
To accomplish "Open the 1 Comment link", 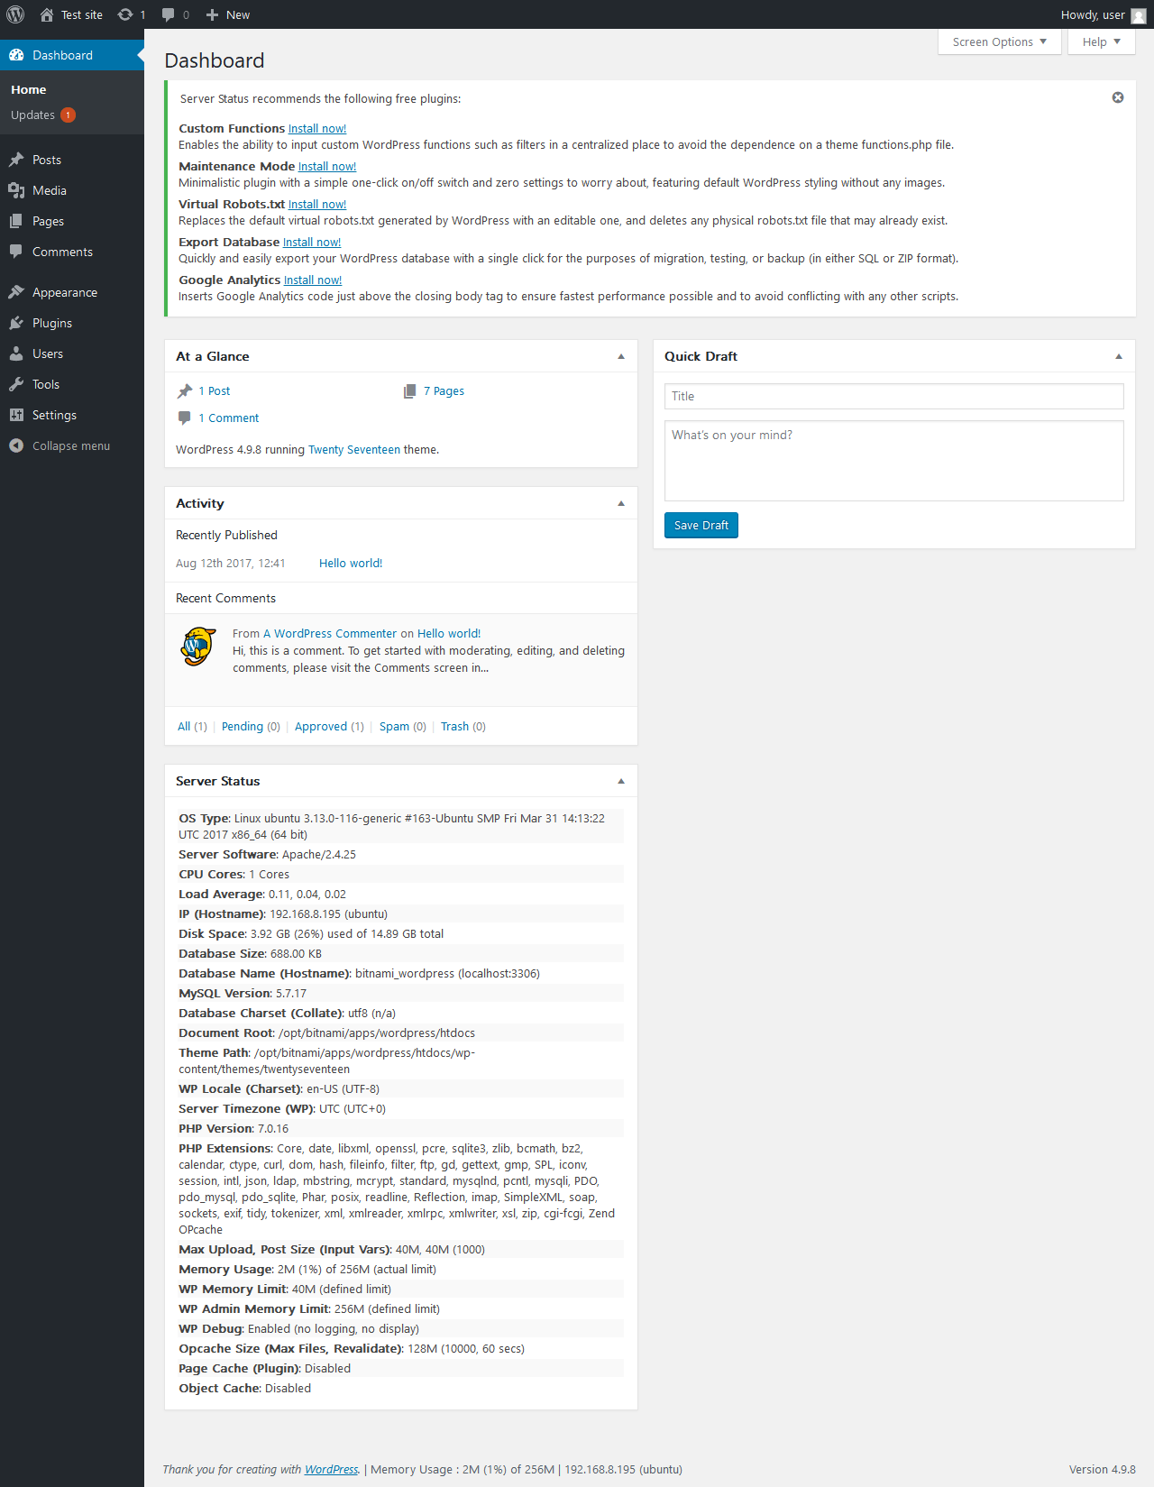I will tap(229, 418).
